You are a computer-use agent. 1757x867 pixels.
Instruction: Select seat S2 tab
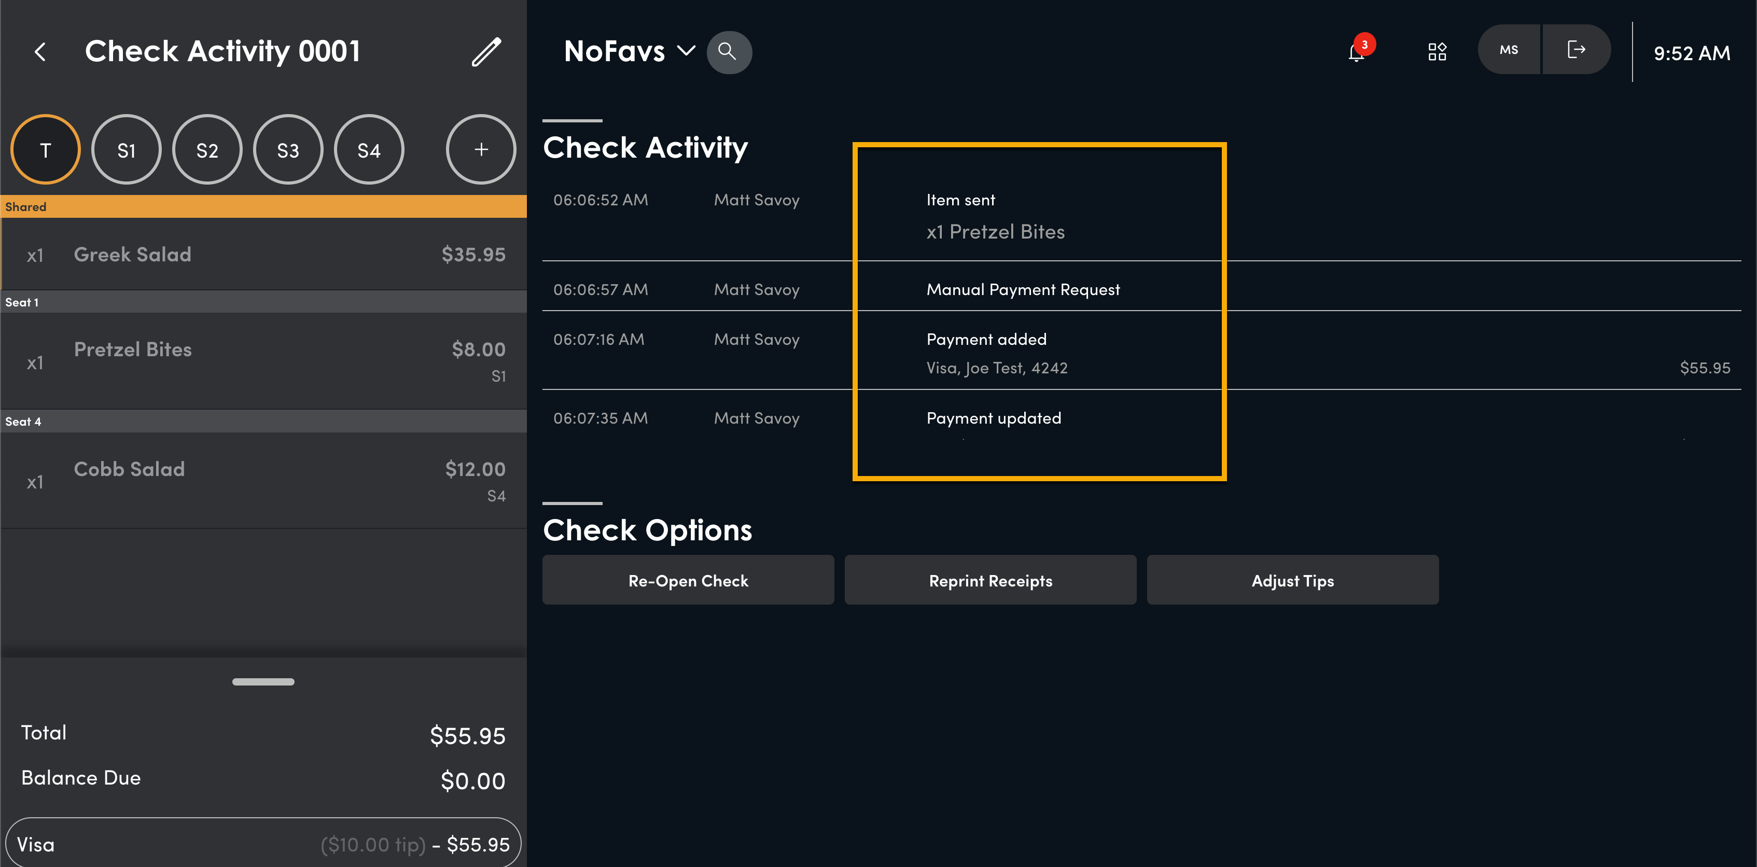click(x=207, y=149)
